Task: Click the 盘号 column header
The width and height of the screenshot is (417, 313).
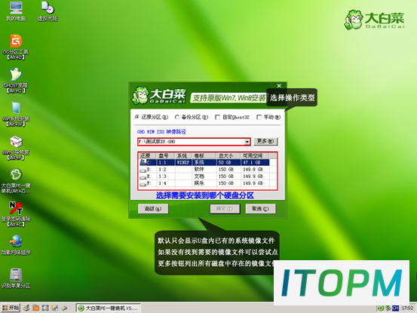Action: [166, 155]
